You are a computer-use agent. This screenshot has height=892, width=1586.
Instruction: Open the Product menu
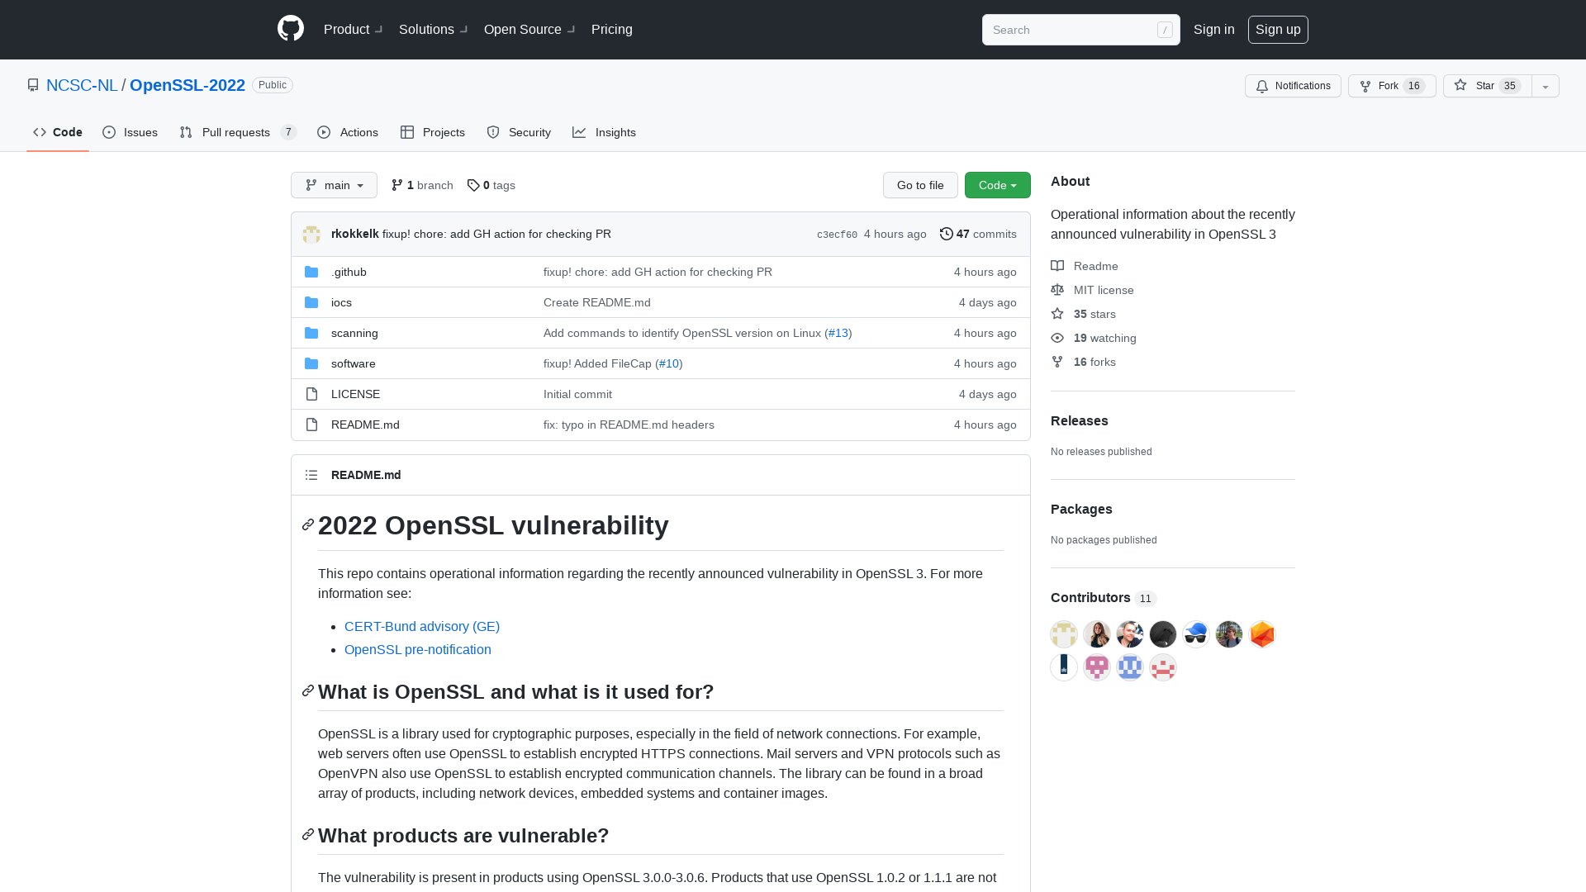[351, 29]
